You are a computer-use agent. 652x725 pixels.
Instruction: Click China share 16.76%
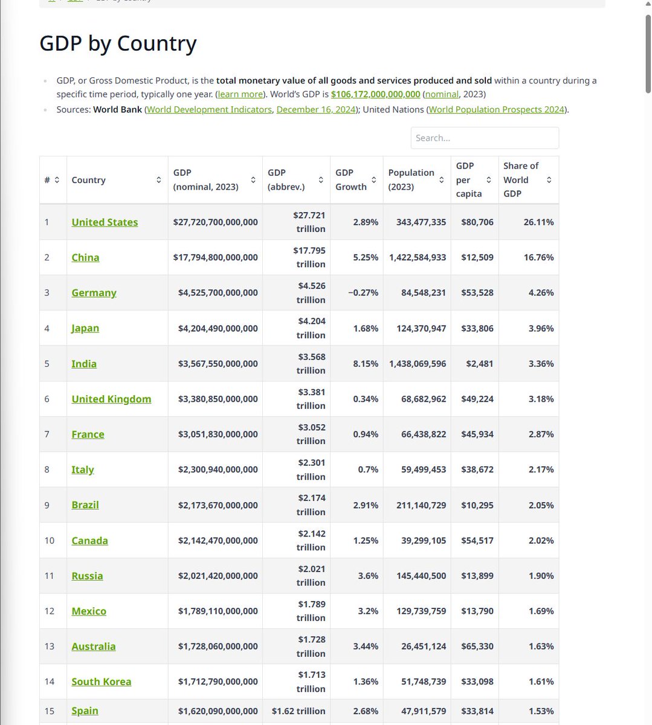(x=538, y=257)
